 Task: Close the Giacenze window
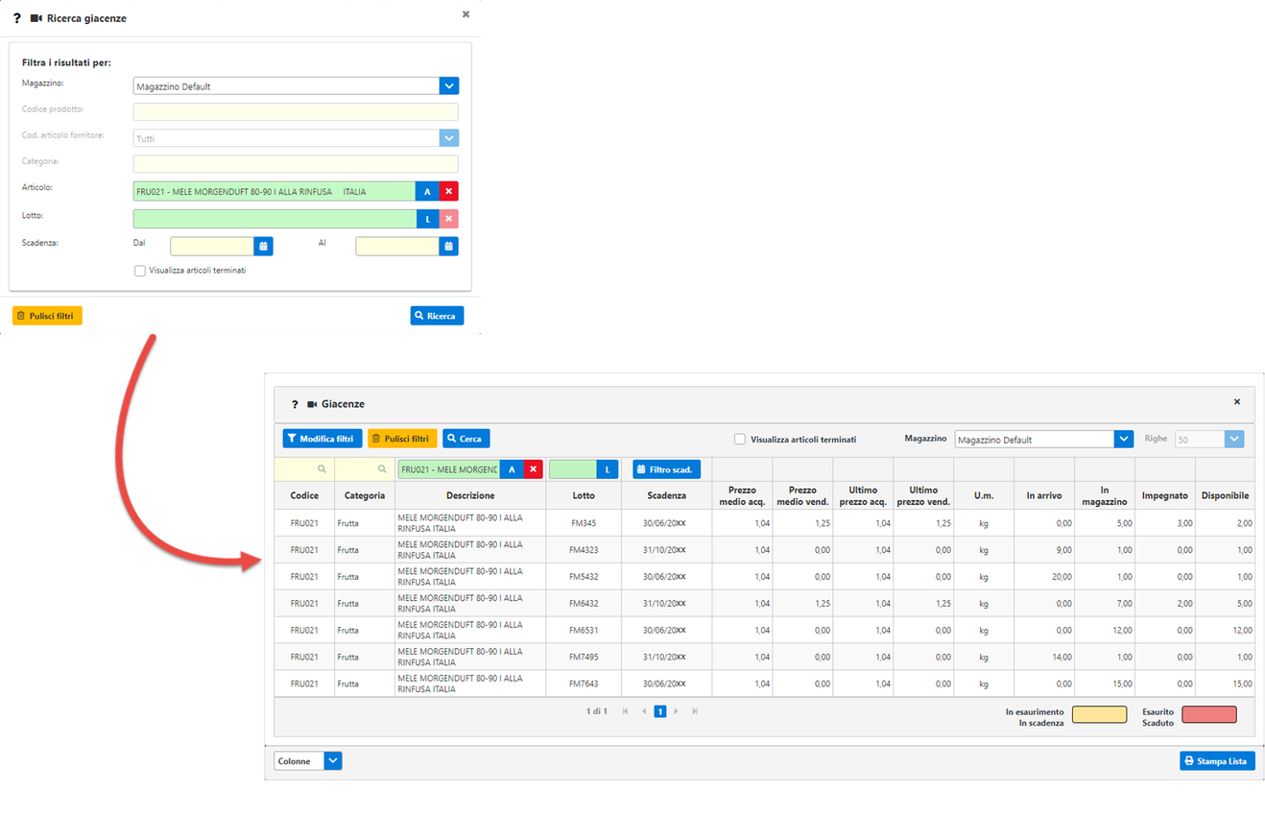click(1237, 401)
